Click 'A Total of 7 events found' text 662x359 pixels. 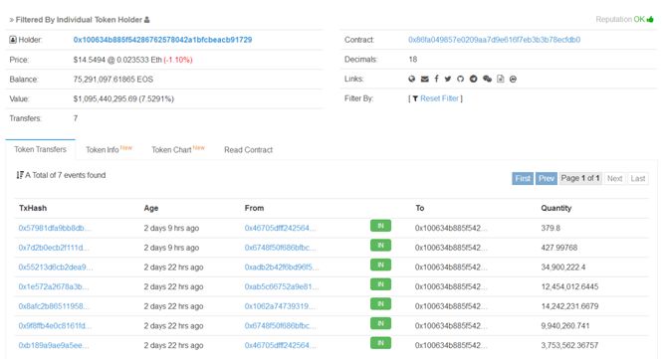(66, 175)
